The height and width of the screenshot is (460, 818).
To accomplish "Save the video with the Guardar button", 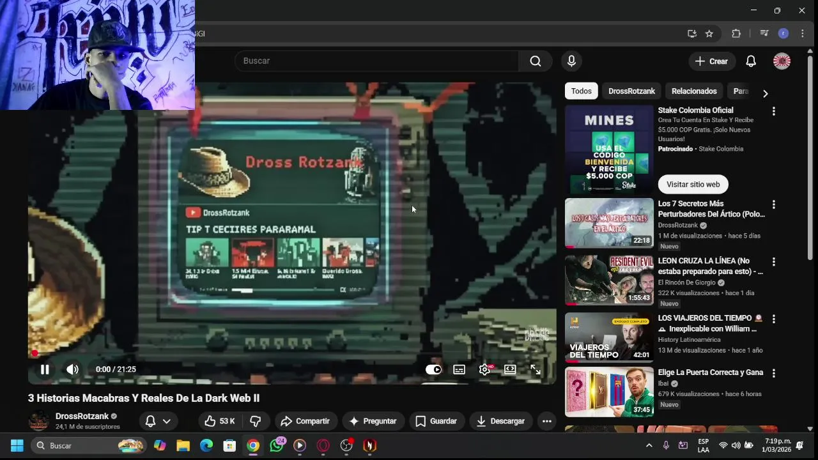I will pyautogui.click(x=436, y=421).
